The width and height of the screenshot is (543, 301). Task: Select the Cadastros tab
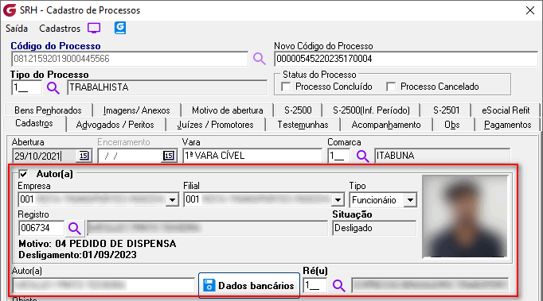point(34,123)
